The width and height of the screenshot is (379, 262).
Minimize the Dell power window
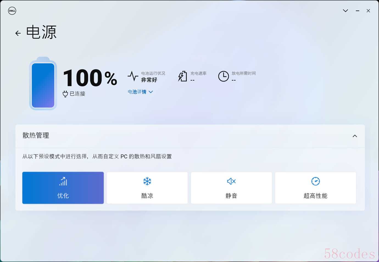[x=358, y=11]
